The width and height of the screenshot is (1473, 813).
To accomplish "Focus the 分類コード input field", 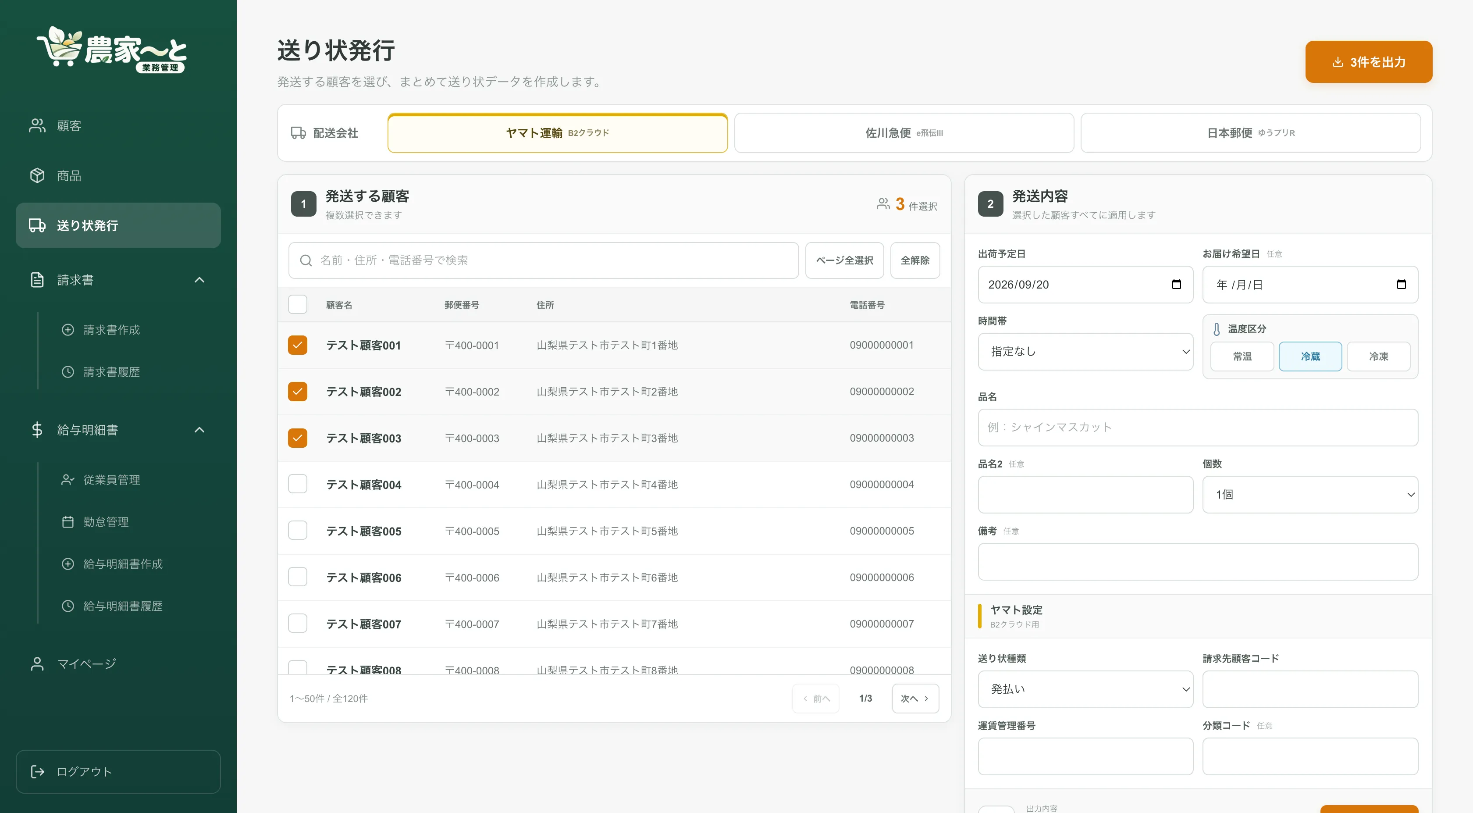I will [1310, 756].
